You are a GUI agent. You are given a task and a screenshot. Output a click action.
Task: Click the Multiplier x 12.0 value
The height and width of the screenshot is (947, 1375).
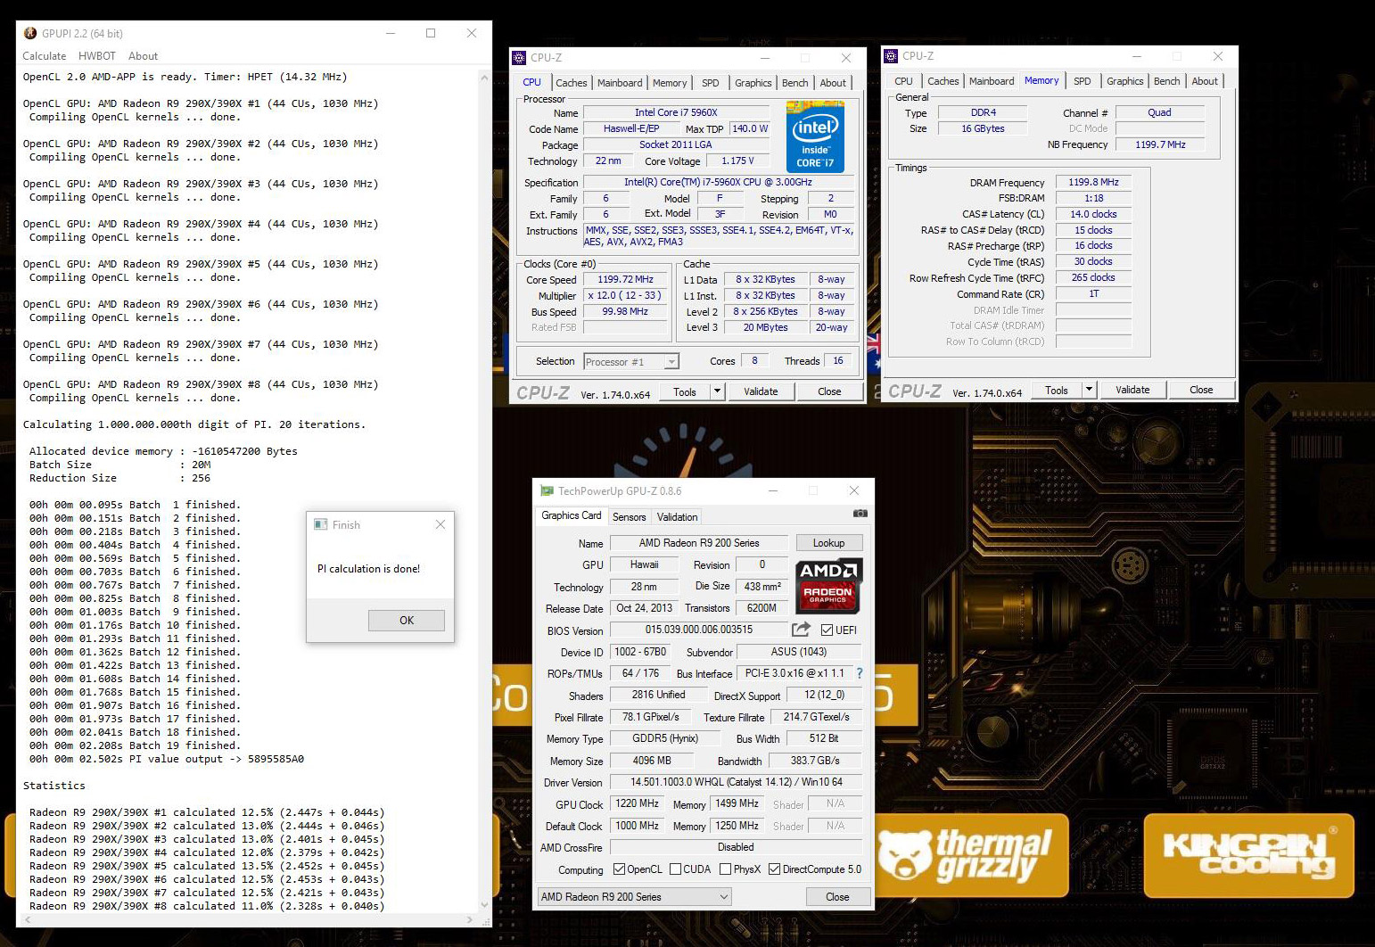coord(625,295)
